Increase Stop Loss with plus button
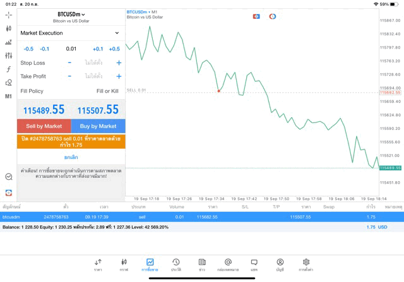Image resolution: width=404 pixels, height=282 pixels. click(119, 63)
